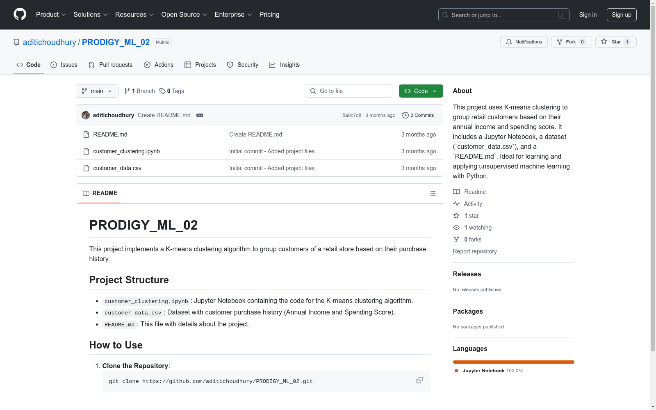Open the Initial commit message for customer_data.csv
Viewport: 656px width, 410px height.
(272, 168)
